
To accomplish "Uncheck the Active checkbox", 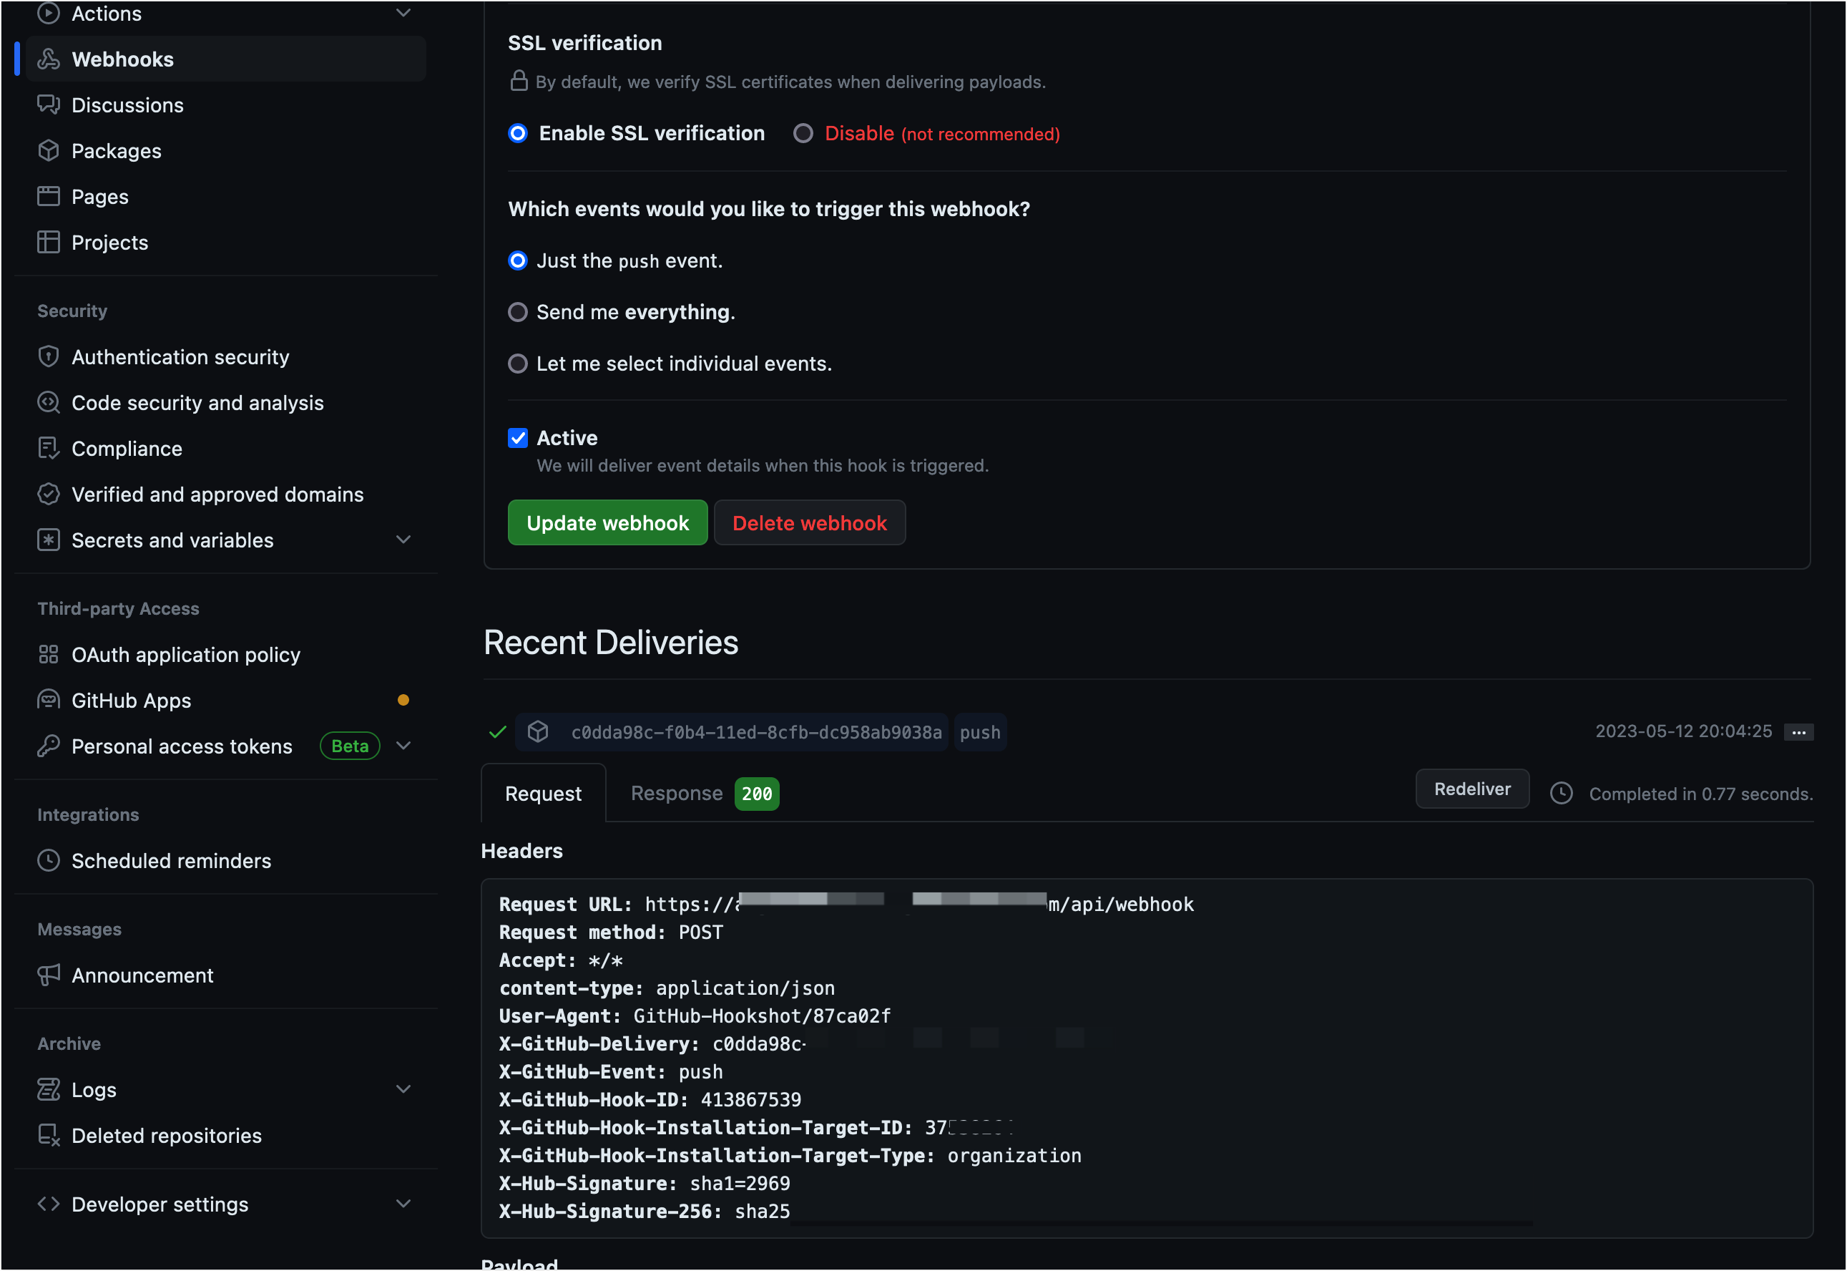I will (x=518, y=438).
